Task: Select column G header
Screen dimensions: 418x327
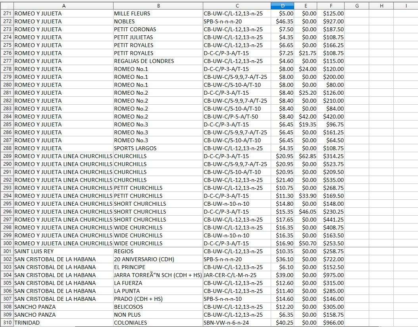Action: coord(357,6)
